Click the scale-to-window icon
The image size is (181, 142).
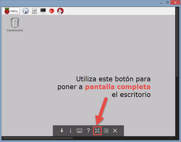106,131
